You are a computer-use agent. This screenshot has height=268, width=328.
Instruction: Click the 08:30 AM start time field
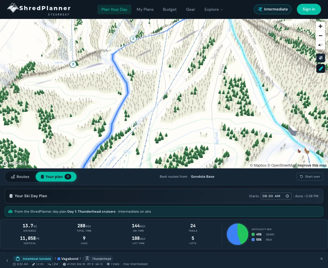[x=276, y=196]
